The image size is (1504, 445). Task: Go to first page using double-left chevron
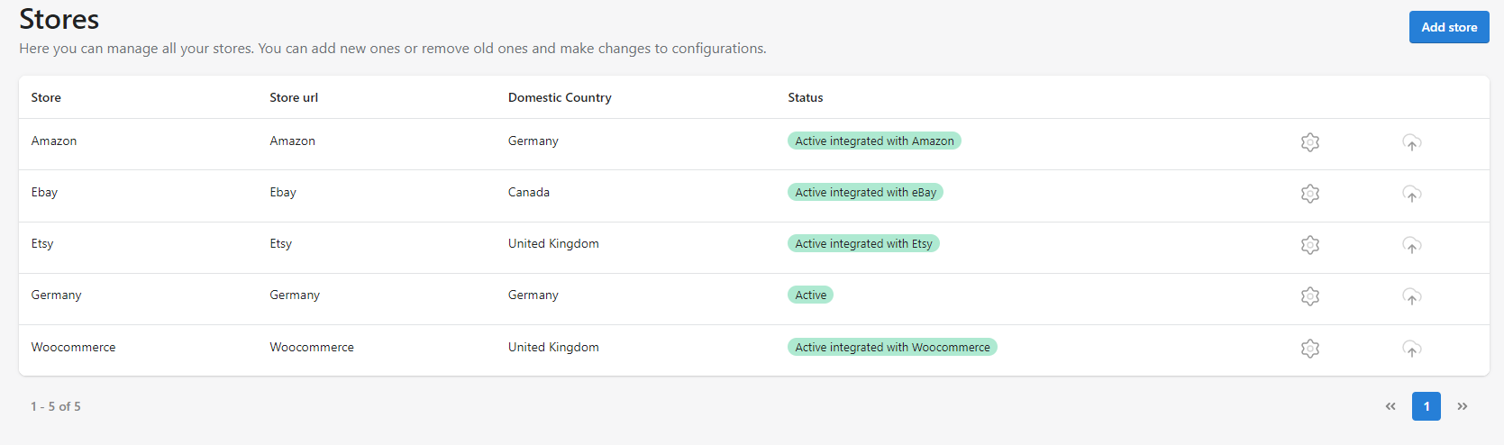coord(1390,406)
